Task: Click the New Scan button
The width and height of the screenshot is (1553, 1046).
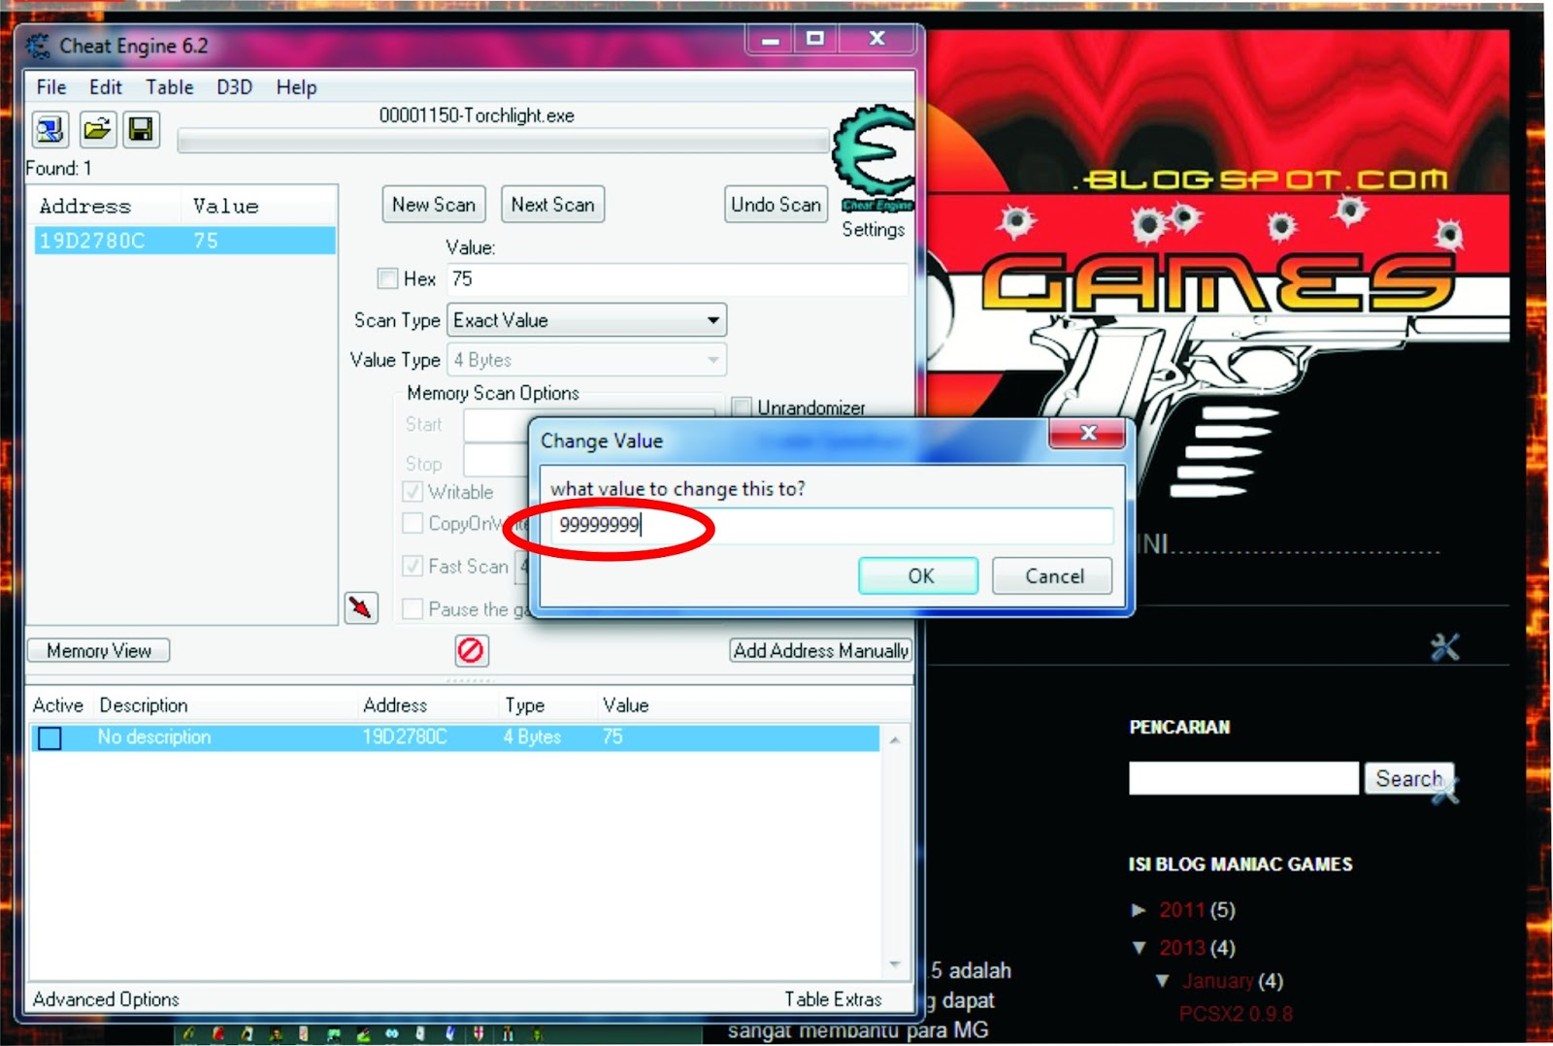Action: coord(433,205)
